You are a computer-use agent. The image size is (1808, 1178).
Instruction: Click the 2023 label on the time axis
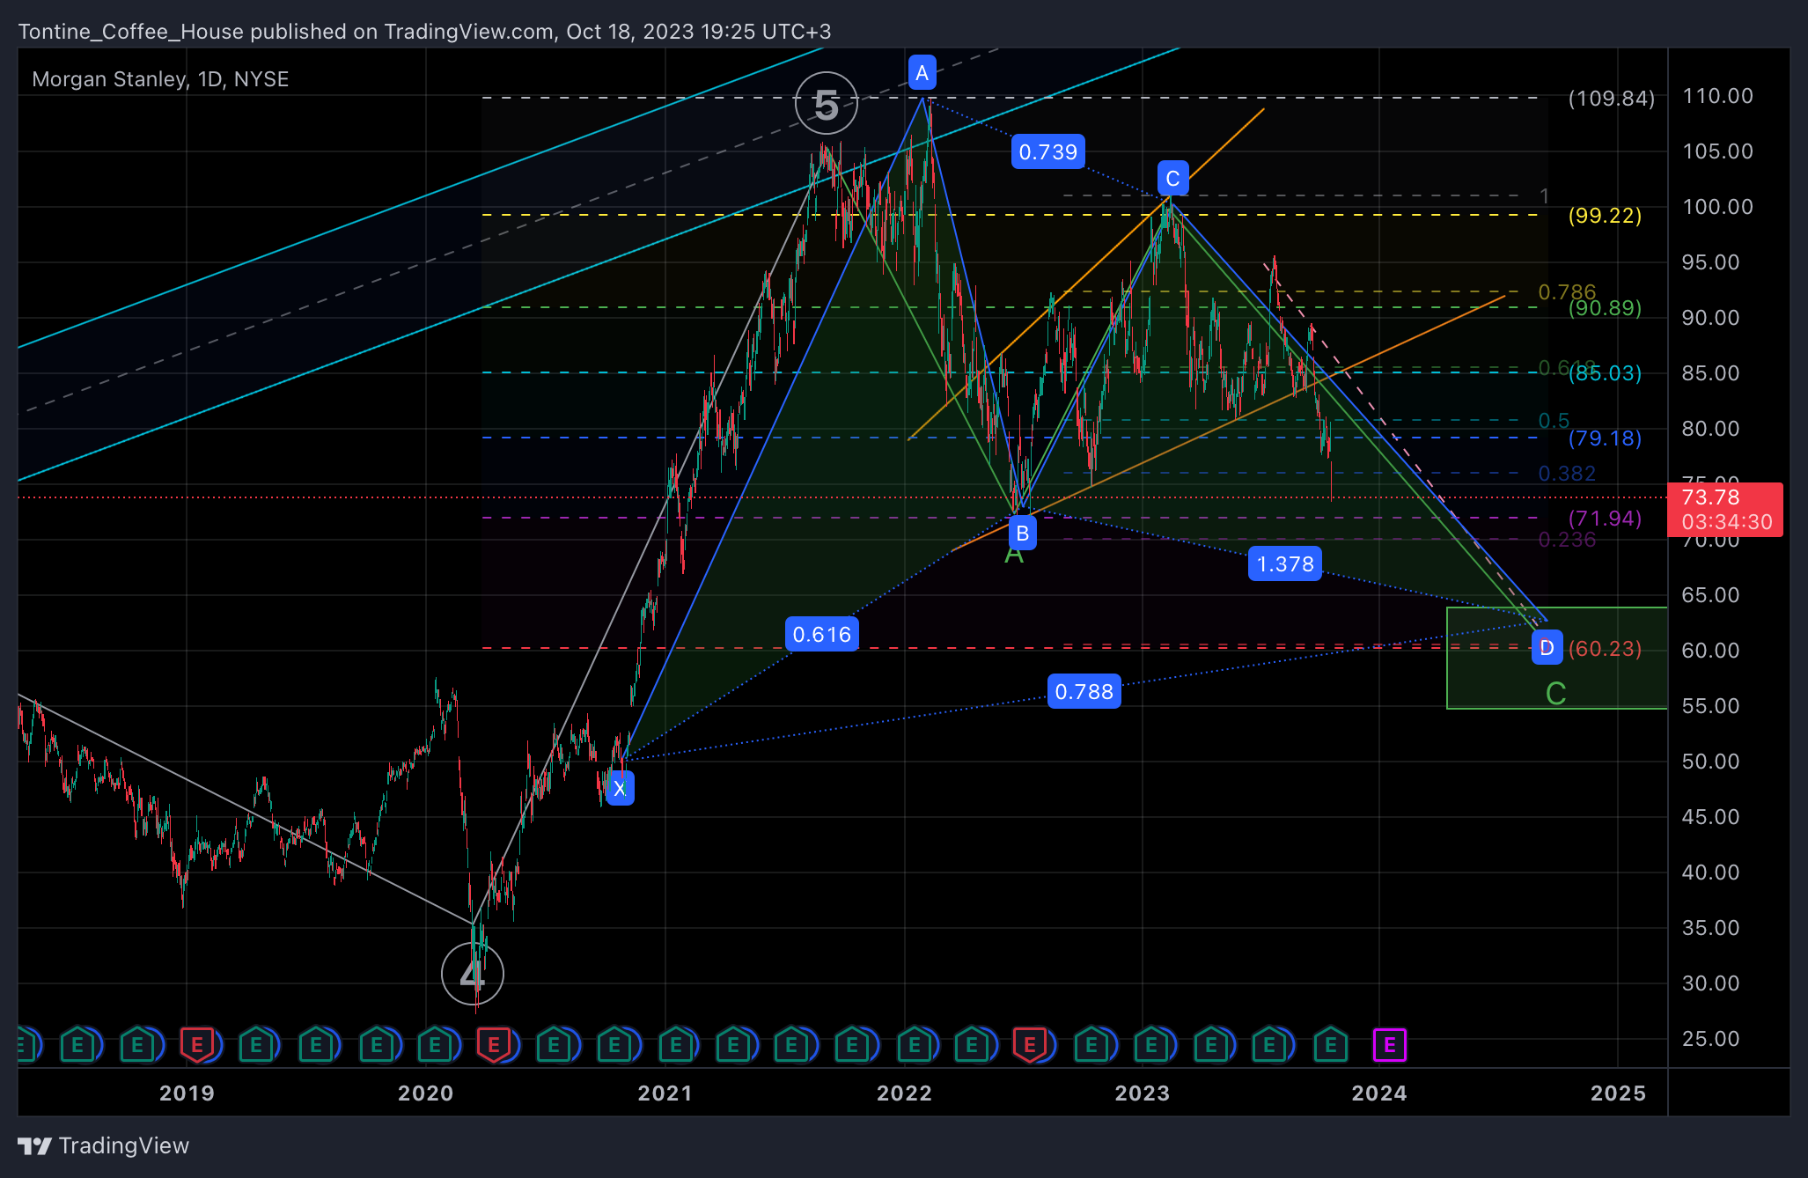click(x=1142, y=1093)
